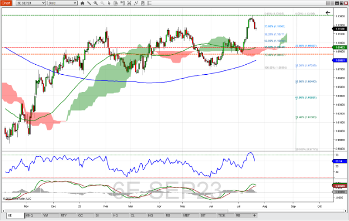Screen dimensions: 349x221
Task: Click the scrollbar right arrow
Action: [345, 210]
